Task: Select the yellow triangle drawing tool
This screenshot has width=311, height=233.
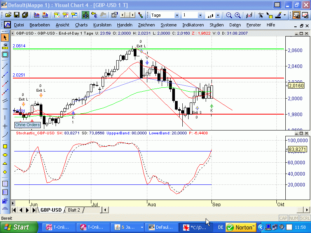Action: tap(5, 163)
